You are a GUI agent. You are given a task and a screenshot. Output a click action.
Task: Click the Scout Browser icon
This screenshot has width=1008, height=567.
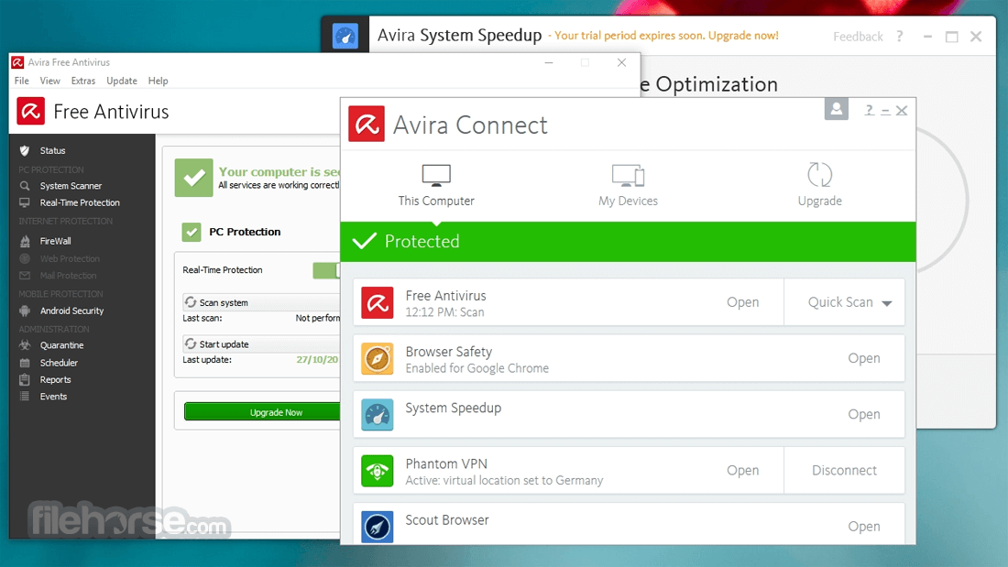click(377, 526)
